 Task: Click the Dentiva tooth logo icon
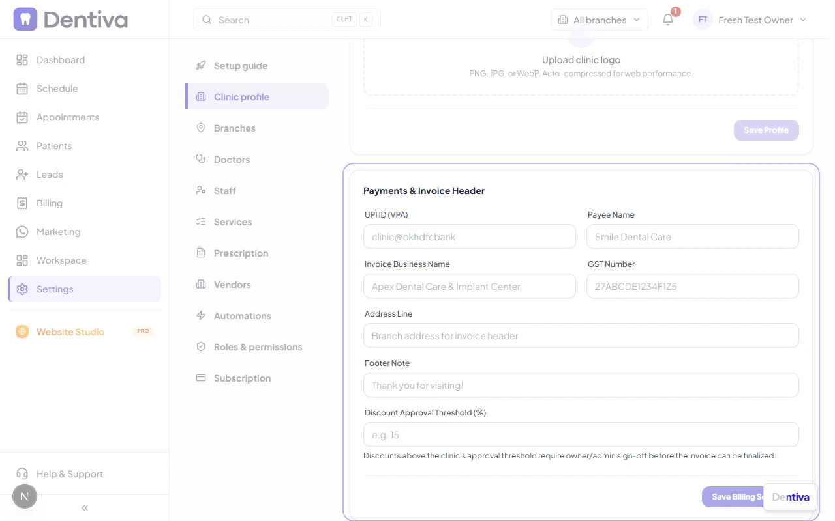(x=25, y=20)
